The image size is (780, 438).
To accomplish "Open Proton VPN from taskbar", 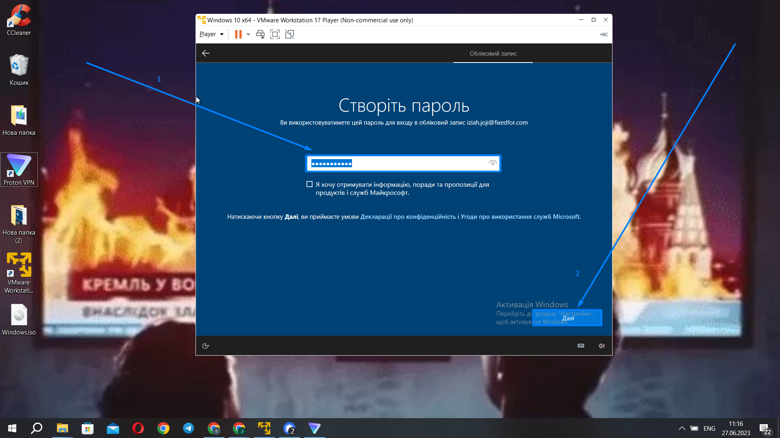I will point(314,428).
